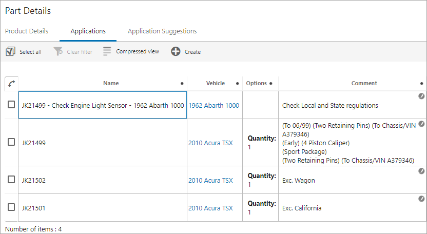The width and height of the screenshot is (427, 234).
Task: Click Quantity: 1 in the JK21501 row
Action: coord(262,208)
